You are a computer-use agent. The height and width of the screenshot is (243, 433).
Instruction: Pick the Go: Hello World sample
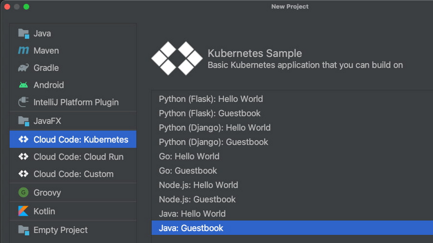click(x=189, y=156)
